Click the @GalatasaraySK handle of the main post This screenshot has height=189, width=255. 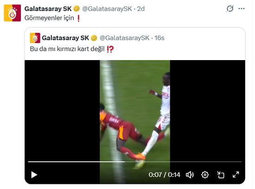click(107, 9)
